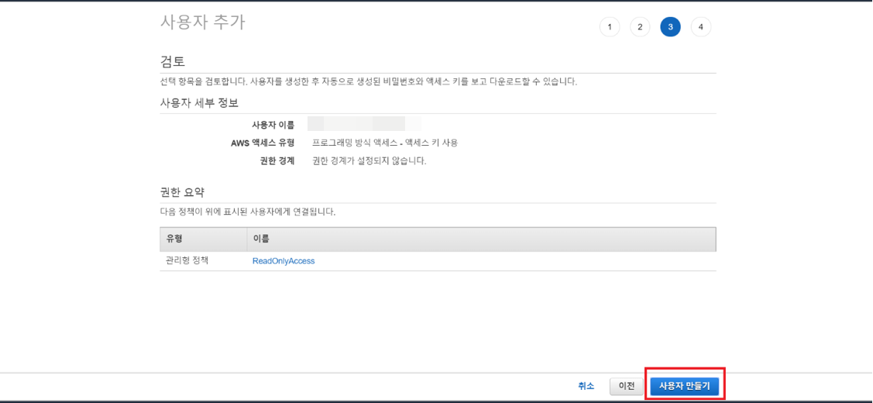Image resolution: width=873 pixels, height=403 pixels.
Task: Click the 프로그래밍 방식 액세스 value text
Action: click(x=384, y=143)
